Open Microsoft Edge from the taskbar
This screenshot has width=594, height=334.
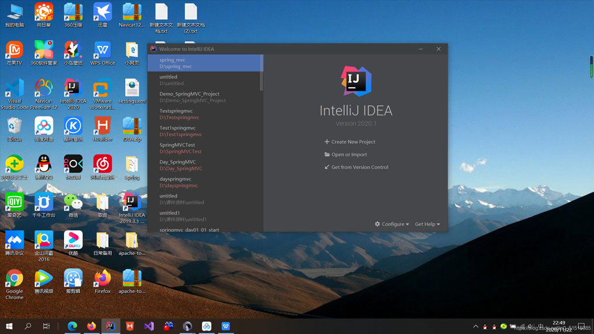coord(72,326)
